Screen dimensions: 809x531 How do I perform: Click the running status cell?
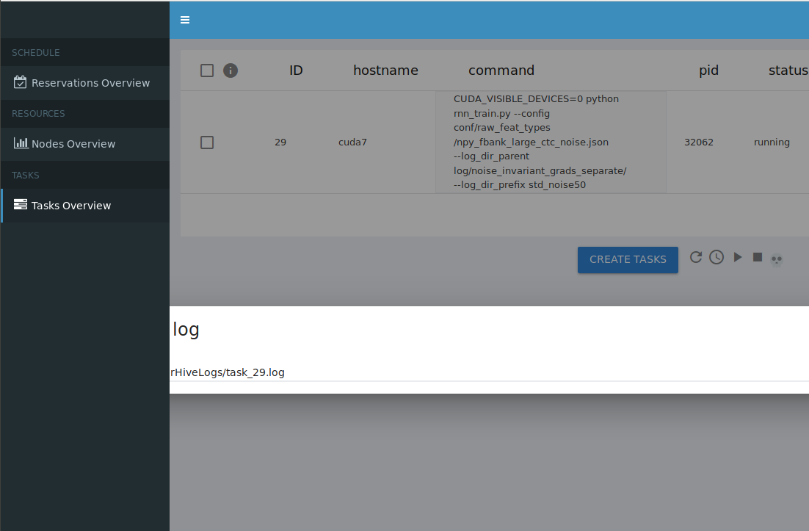tap(772, 142)
